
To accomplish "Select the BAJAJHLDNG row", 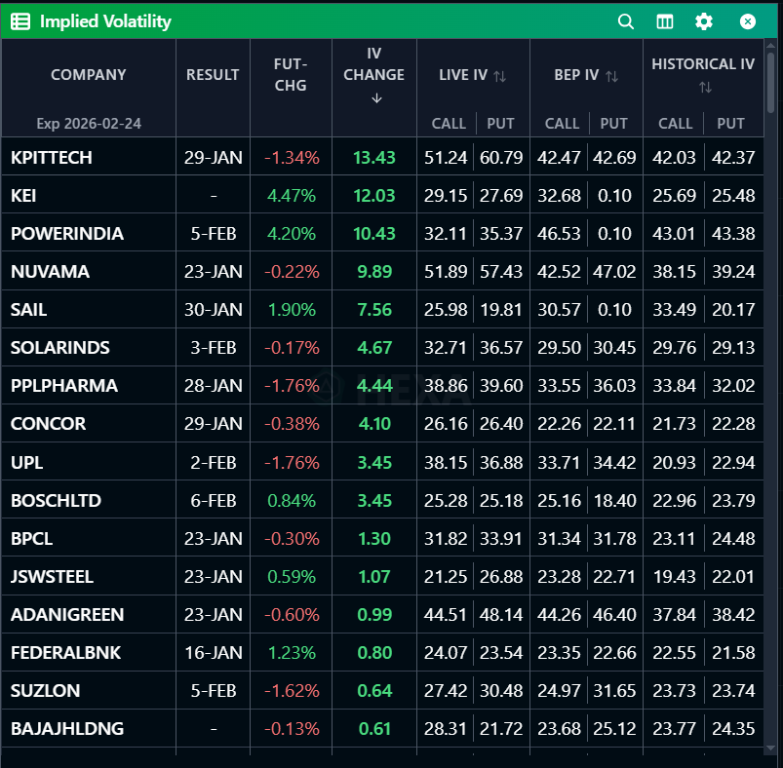I will pos(382,729).
